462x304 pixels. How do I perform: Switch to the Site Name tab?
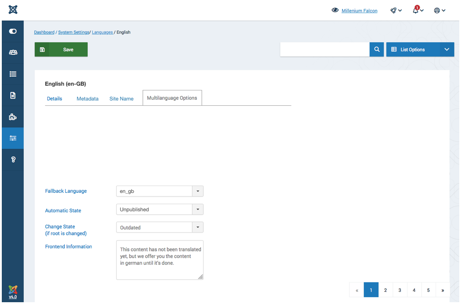coord(122,98)
